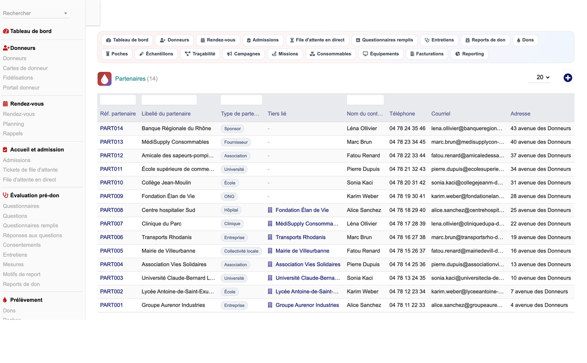Expand the Rechercher search dropdown arrow
Viewport: 587px width, 363px height.
(66, 13)
